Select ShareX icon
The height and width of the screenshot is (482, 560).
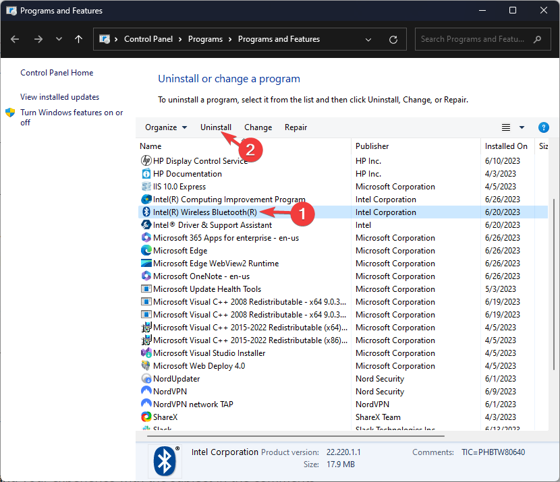coord(146,417)
